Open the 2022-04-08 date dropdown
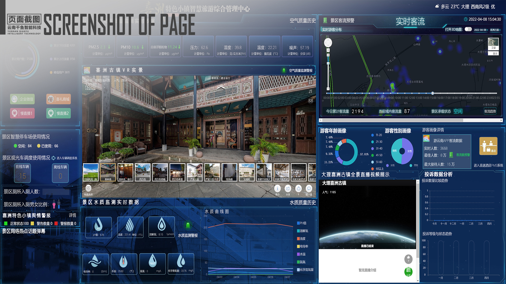The image size is (506, 284). click(480, 30)
